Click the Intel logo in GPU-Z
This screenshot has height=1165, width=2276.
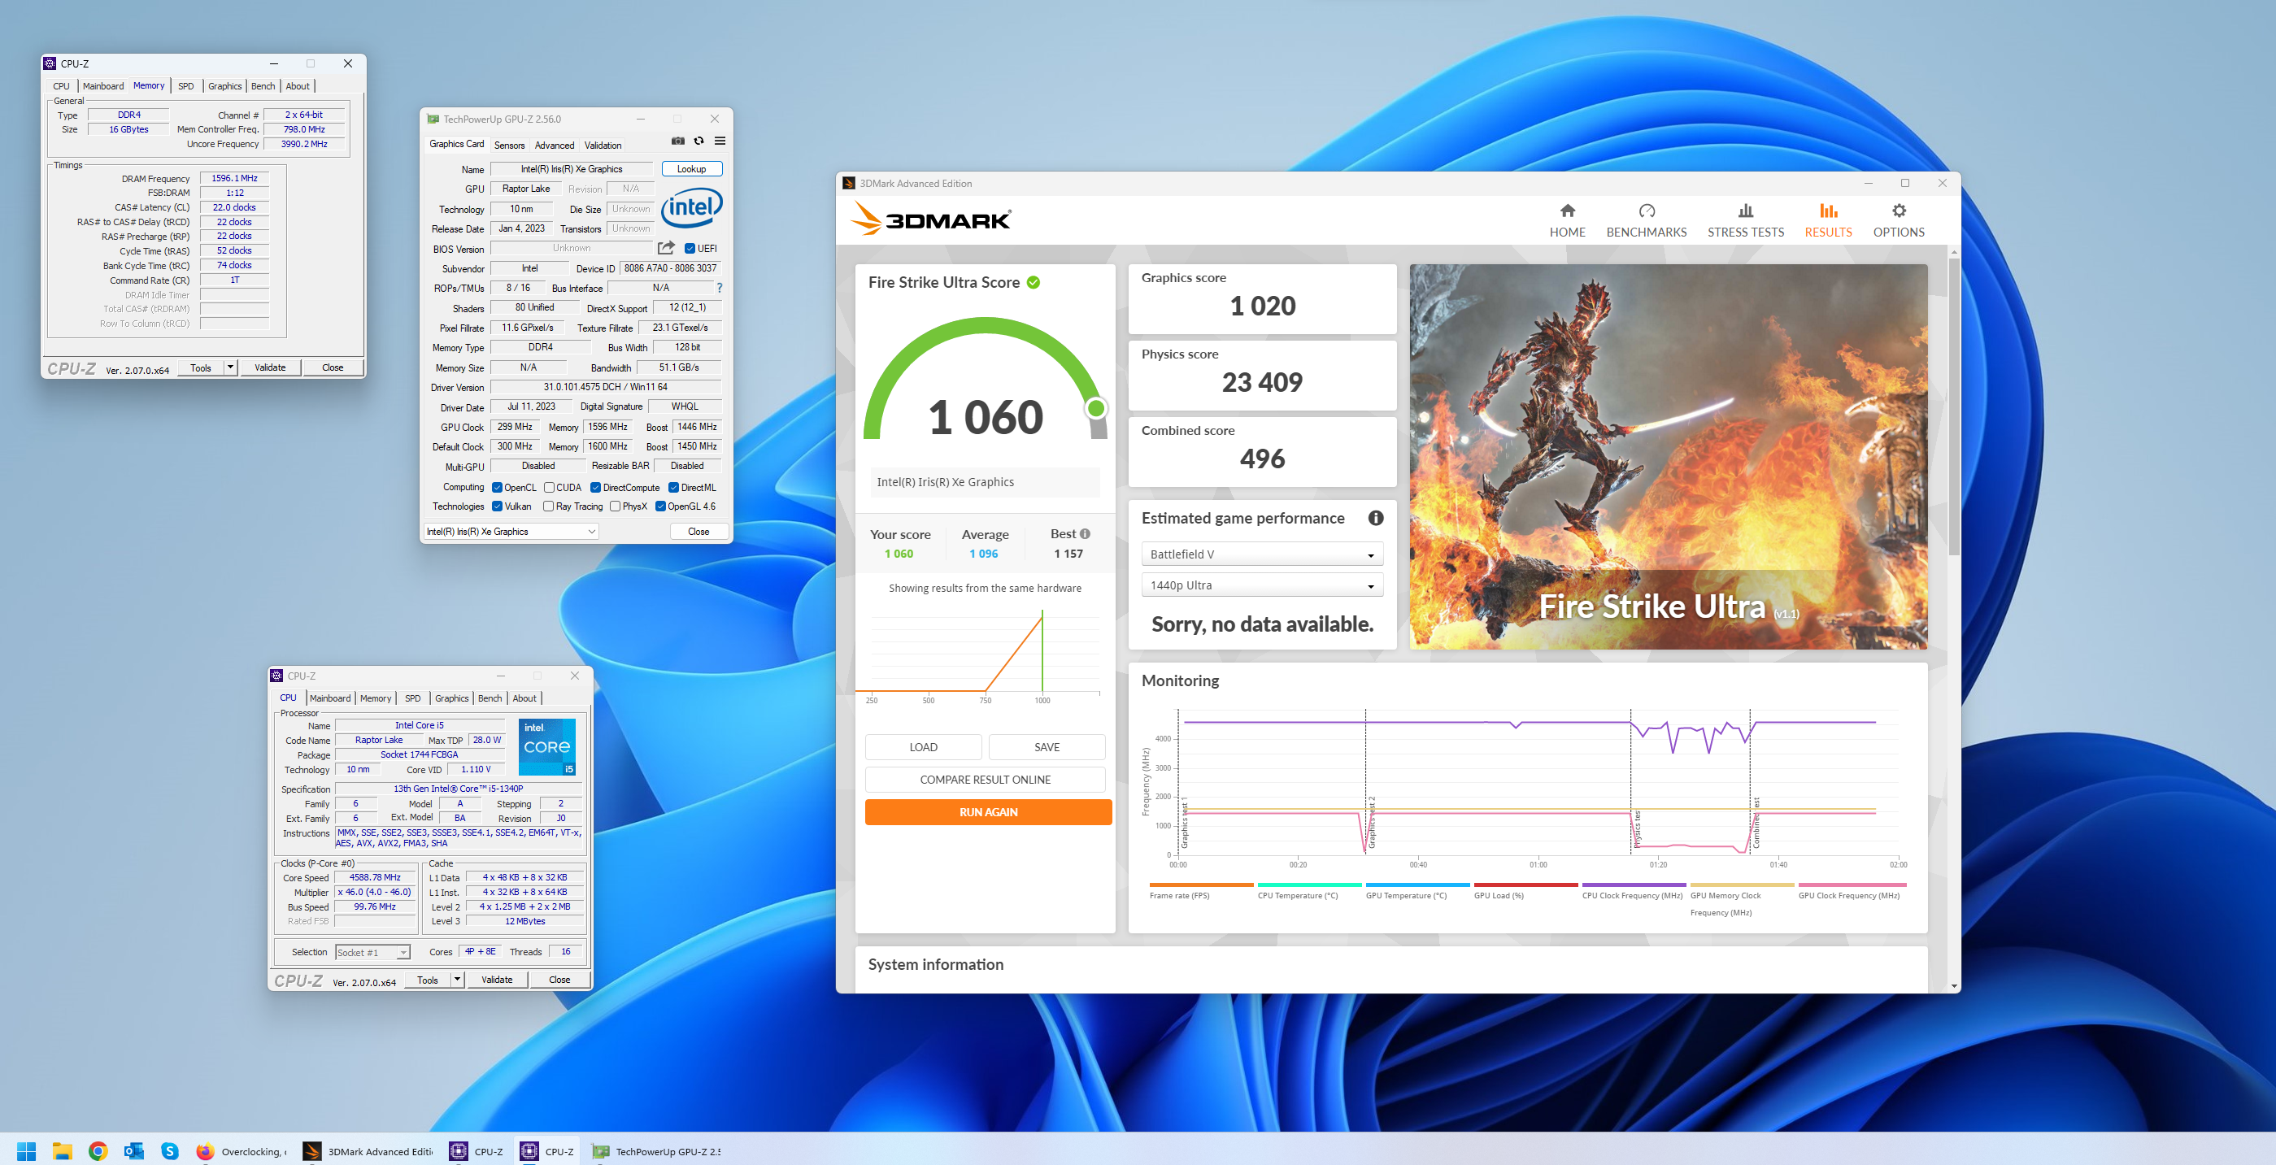coord(691,207)
